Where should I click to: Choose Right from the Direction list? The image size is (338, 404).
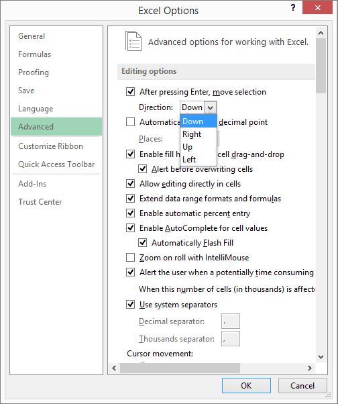(199, 134)
